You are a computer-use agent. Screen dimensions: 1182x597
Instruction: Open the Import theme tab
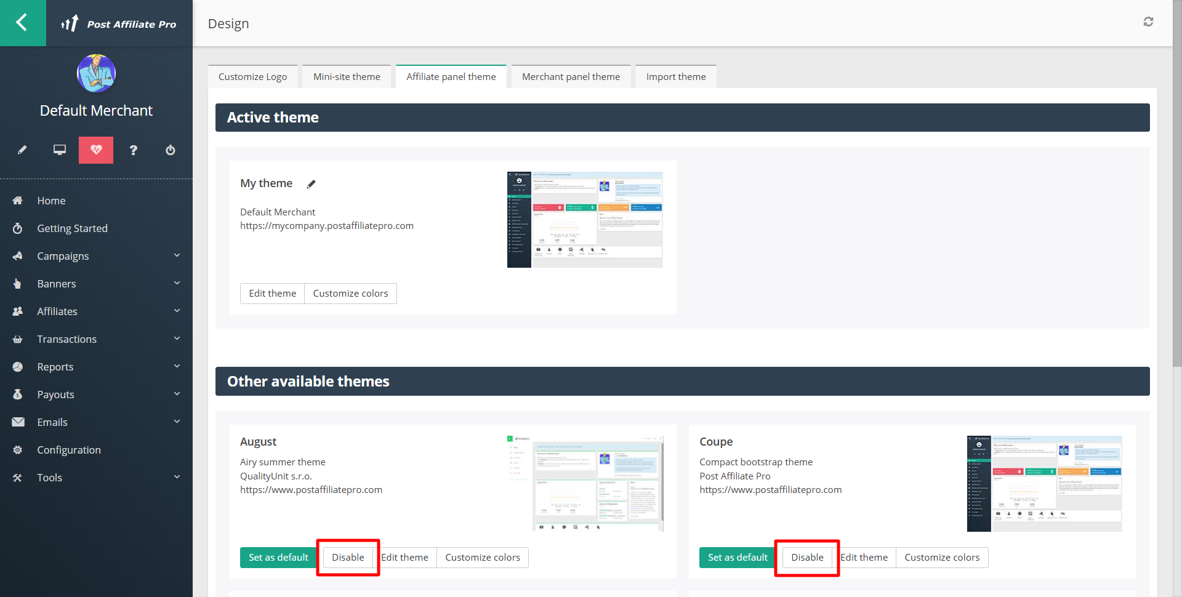[x=675, y=77]
